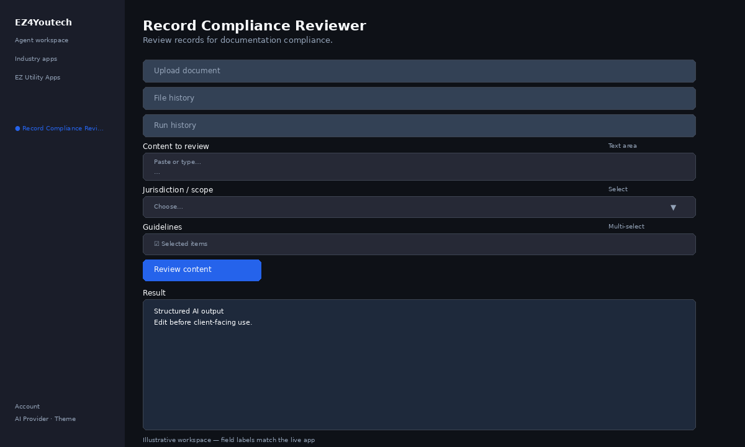This screenshot has height=447, width=745.
Task: Expand the Run history section
Action: click(419, 125)
